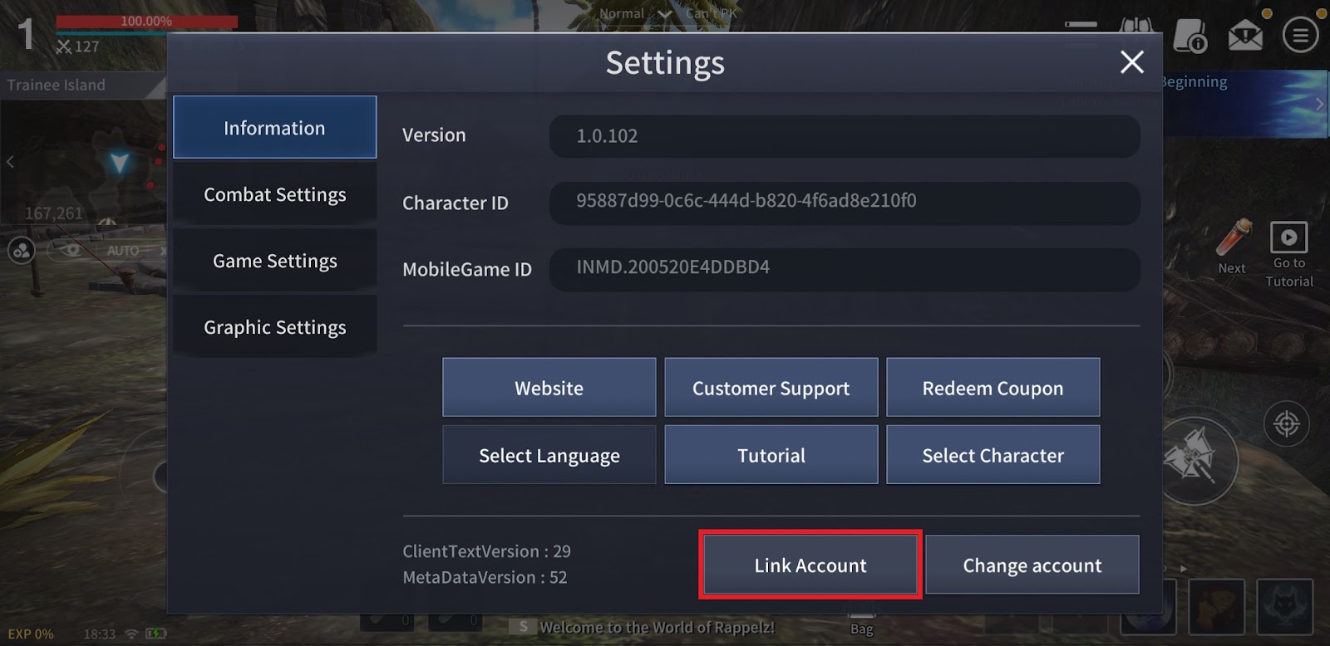This screenshot has height=646, width=1330.
Task: Open the Graphic Settings tab
Action: click(x=274, y=327)
